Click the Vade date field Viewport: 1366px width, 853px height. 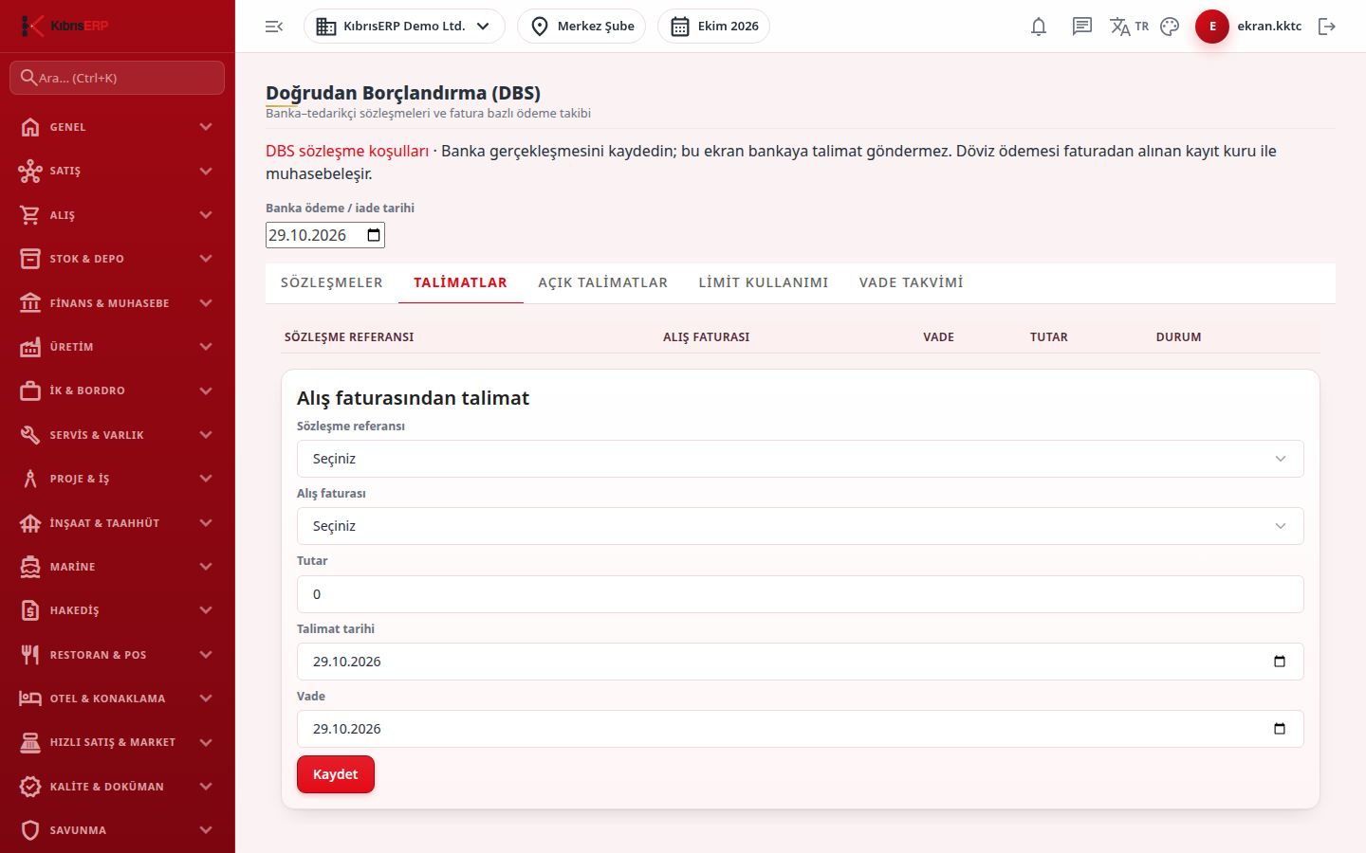[x=800, y=729]
